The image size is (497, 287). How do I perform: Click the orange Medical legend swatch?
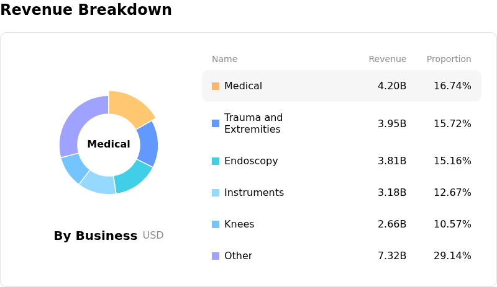(x=216, y=86)
